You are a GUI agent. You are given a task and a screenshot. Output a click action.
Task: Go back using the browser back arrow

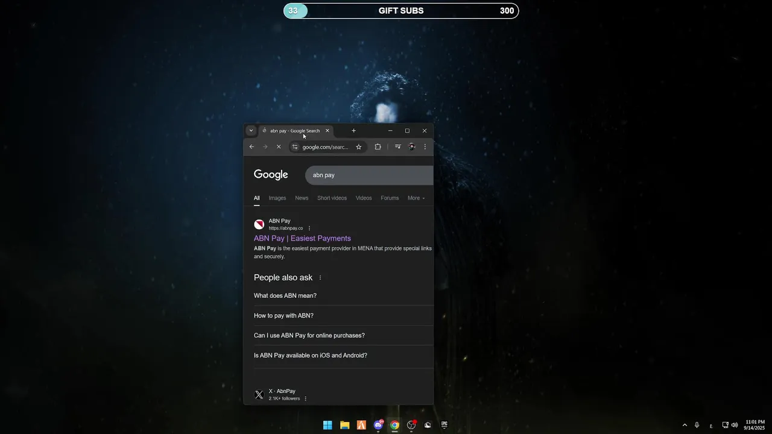pyautogui.click(x=252, y=146)
